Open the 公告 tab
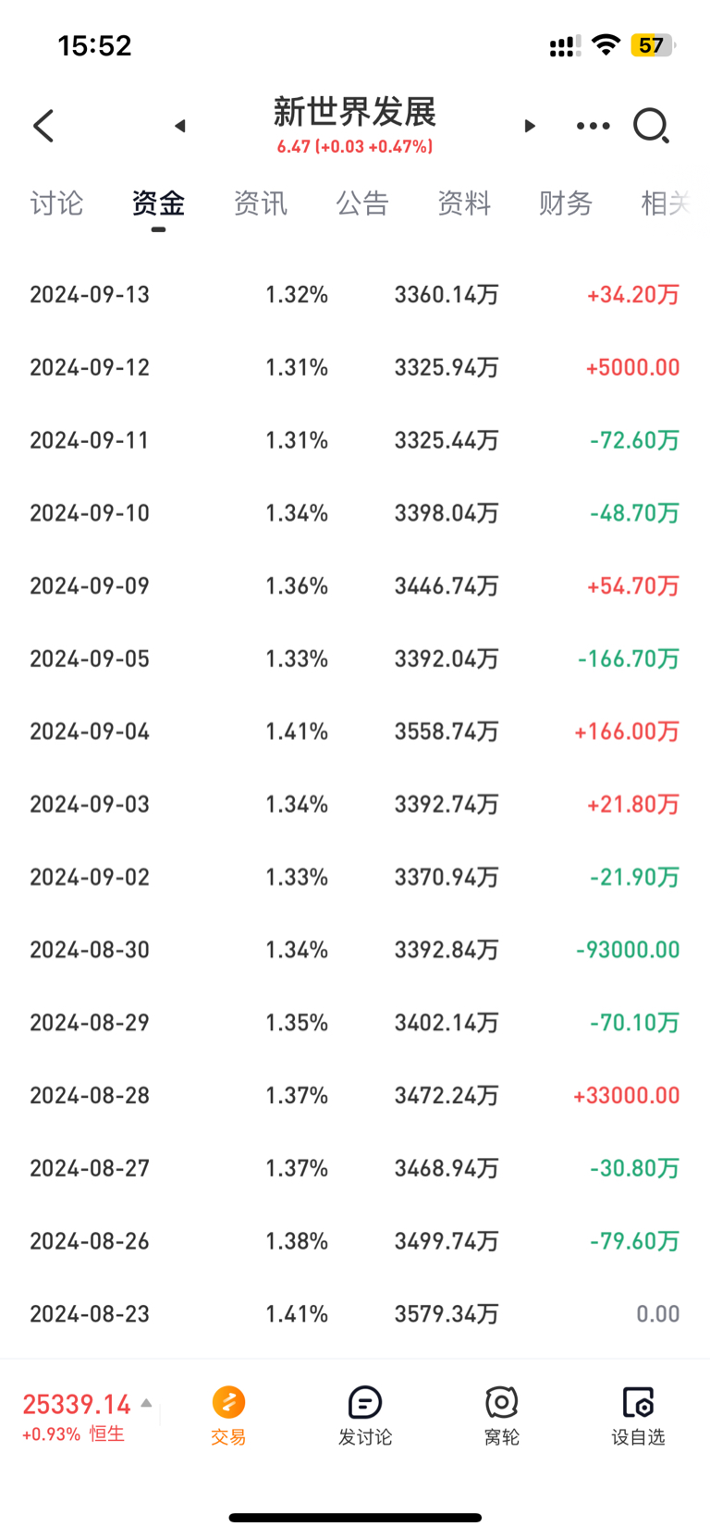 362,203
